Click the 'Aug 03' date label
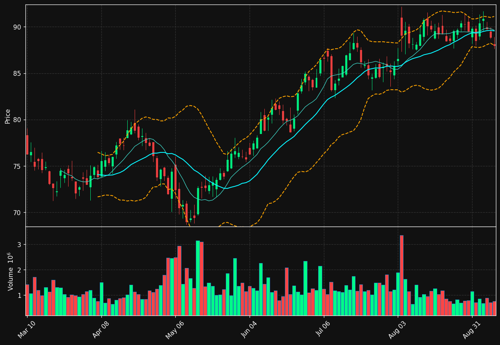Viewport: 500px width, 345px height. click(x=397, y=330)
